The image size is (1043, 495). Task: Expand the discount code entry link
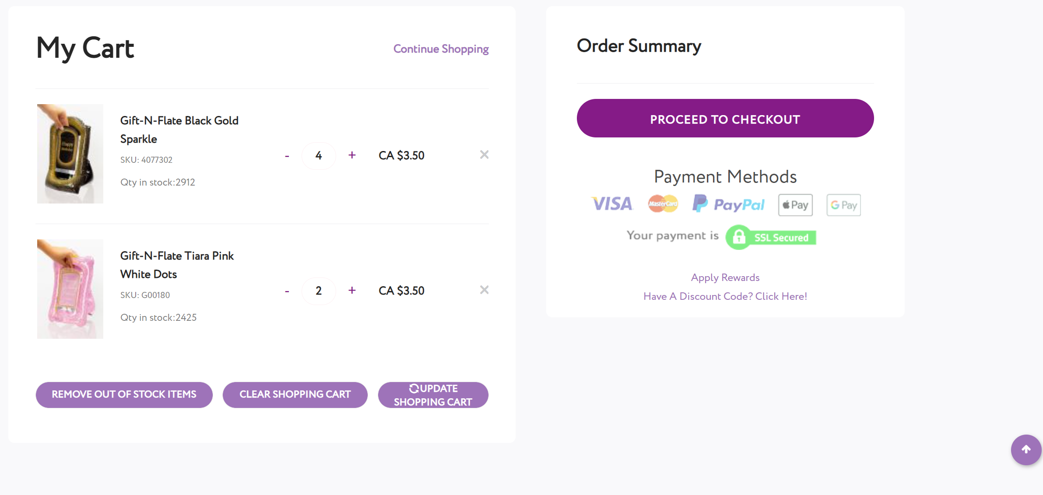click(x=725, y=296)
